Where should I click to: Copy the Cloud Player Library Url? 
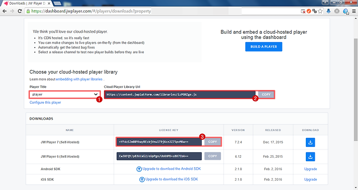pos(266,95)
